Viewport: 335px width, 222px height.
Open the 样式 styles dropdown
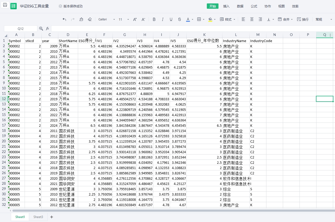pos(227,19)
